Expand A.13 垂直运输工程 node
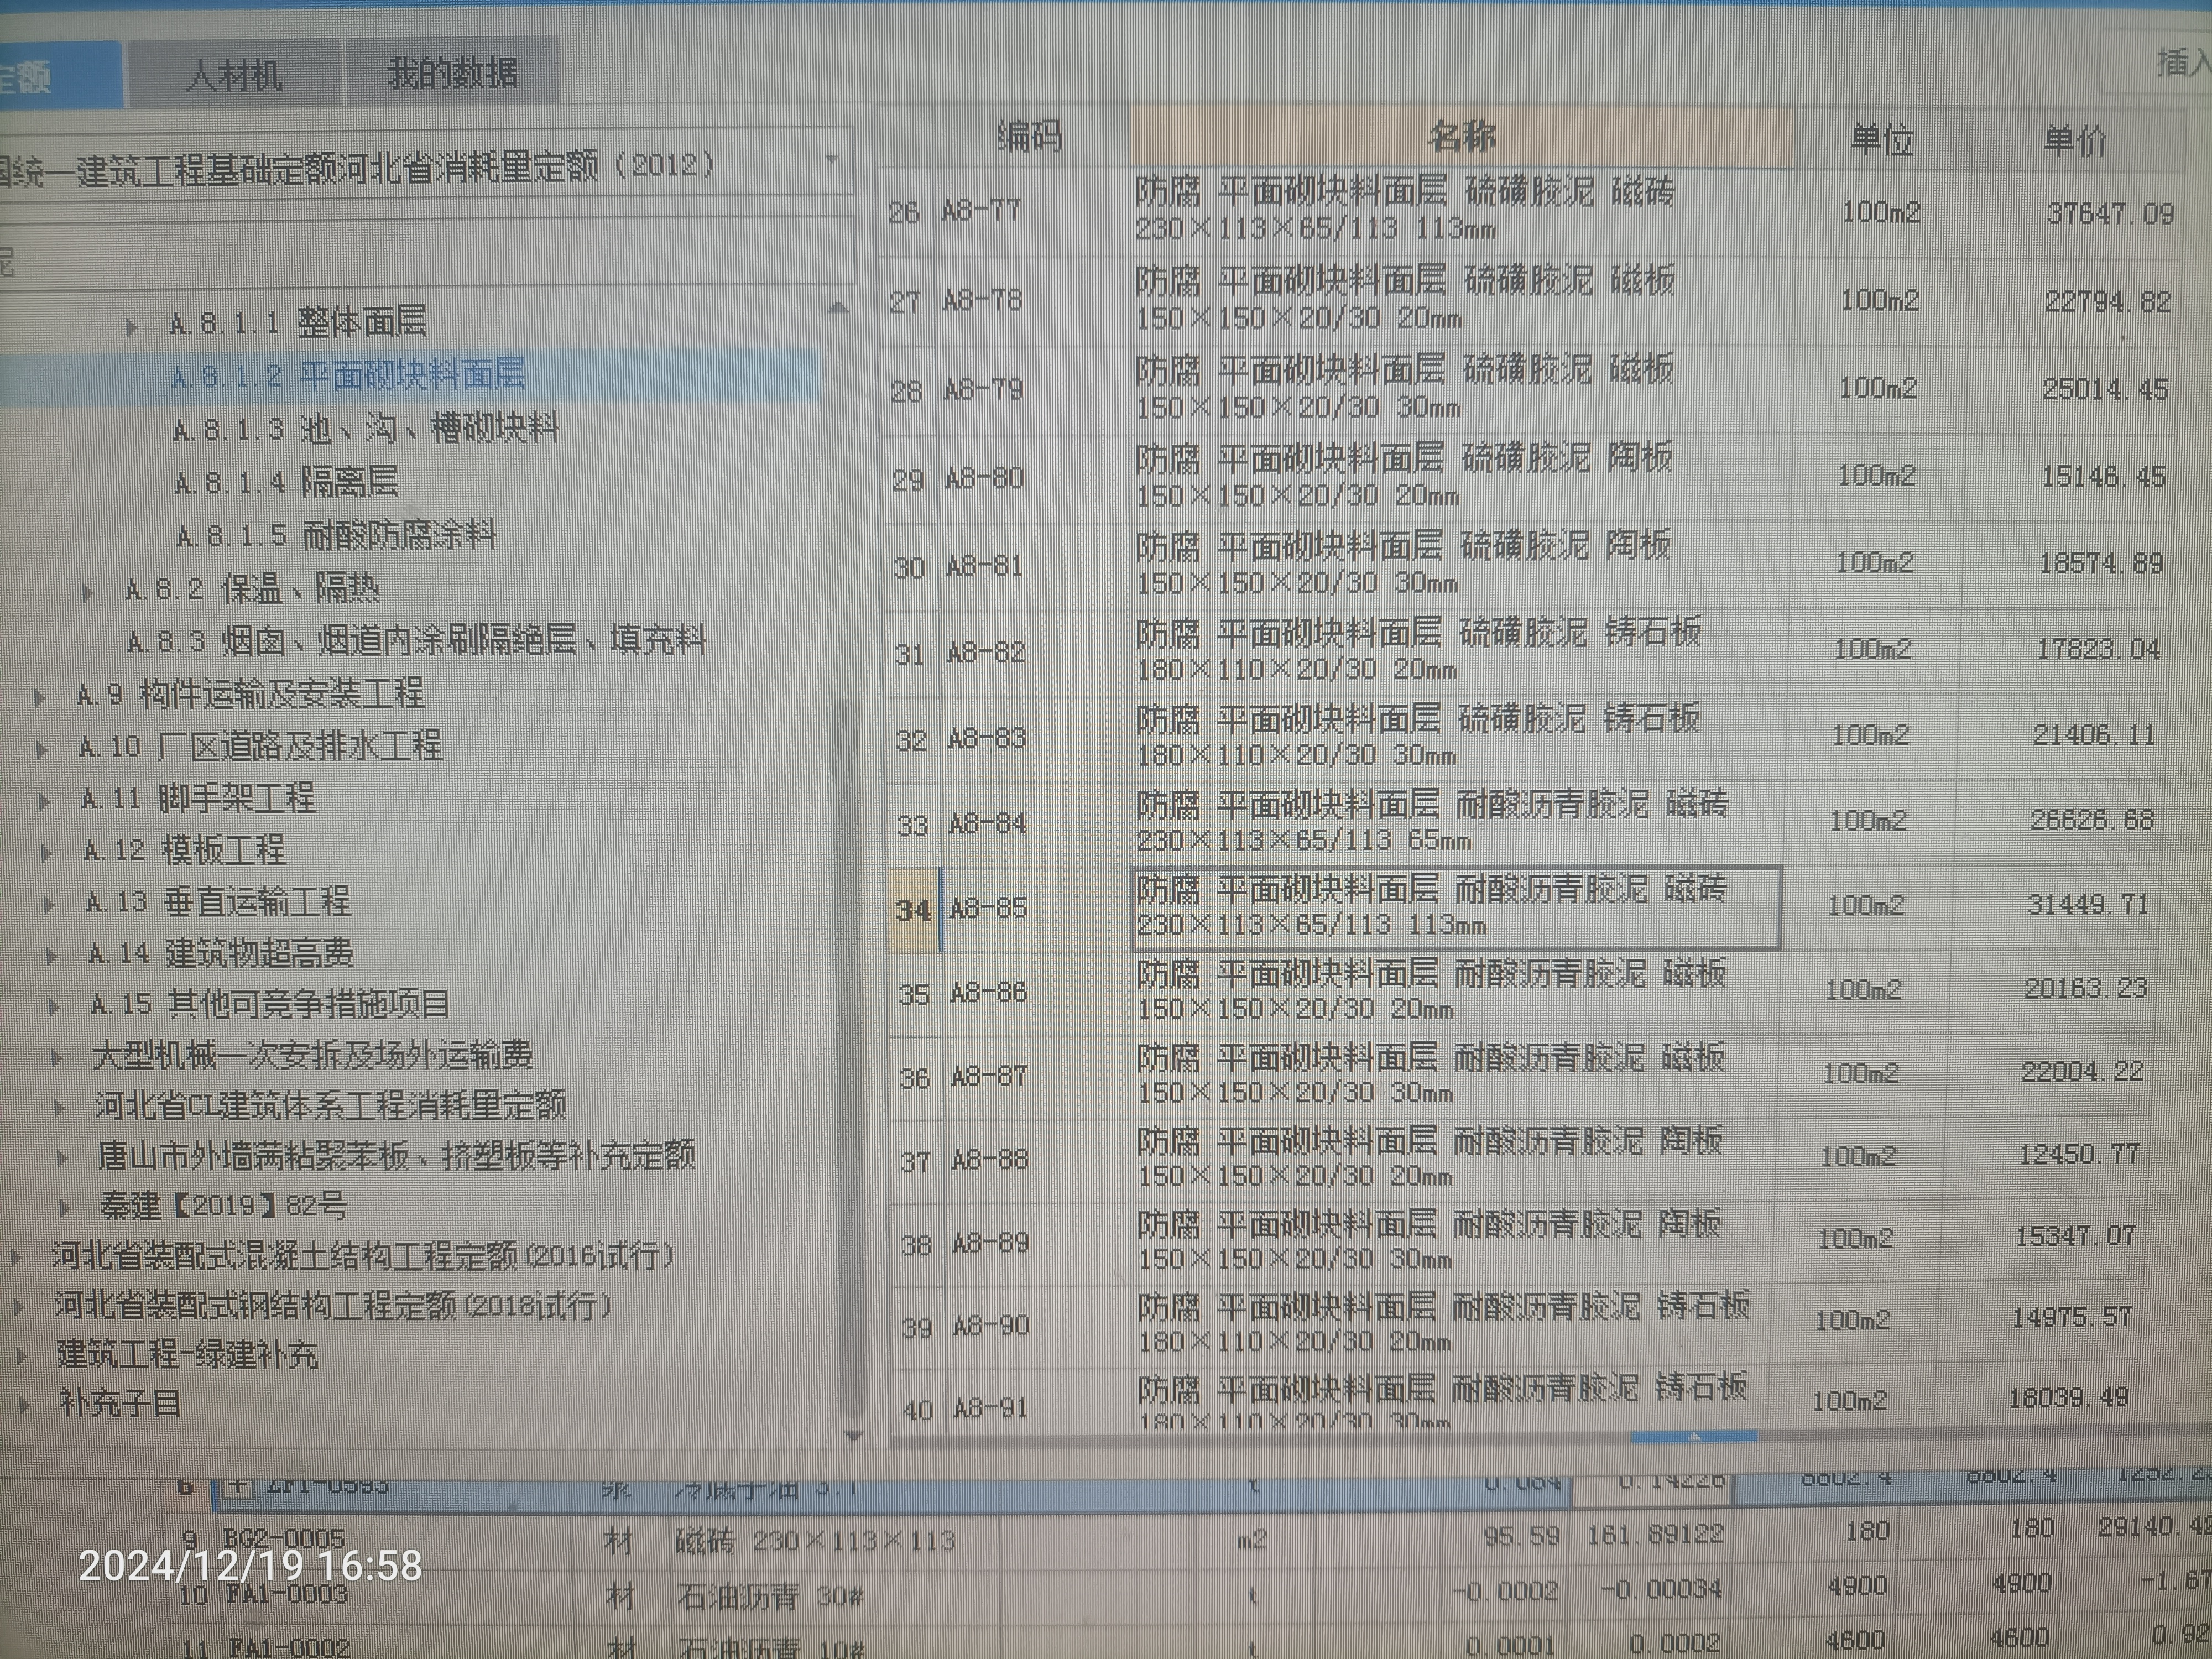 point(49,905)
